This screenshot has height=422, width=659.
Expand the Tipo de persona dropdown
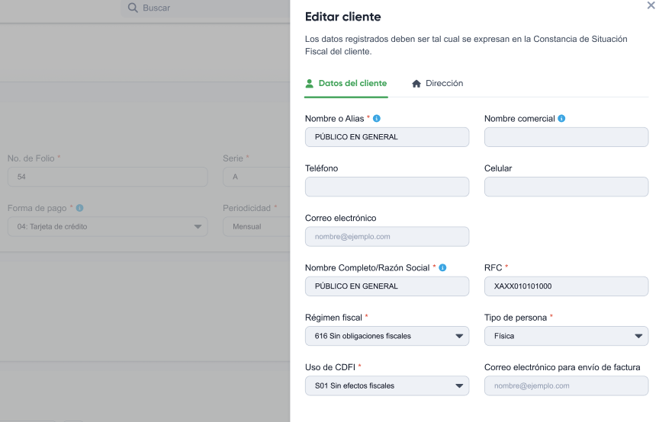[x=566, y=336]
